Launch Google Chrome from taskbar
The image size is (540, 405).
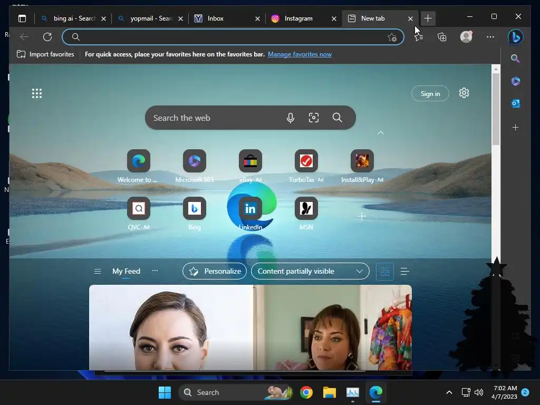(306, 392)
